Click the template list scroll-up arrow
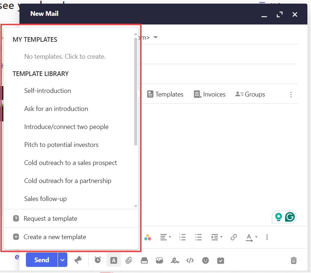Screen dimensions: 311x273 (136, 34)
